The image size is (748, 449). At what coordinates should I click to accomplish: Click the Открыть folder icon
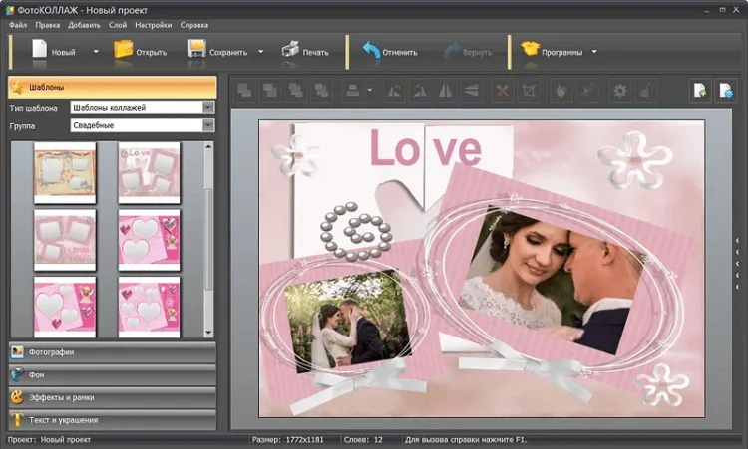click(x=124, y=50)
